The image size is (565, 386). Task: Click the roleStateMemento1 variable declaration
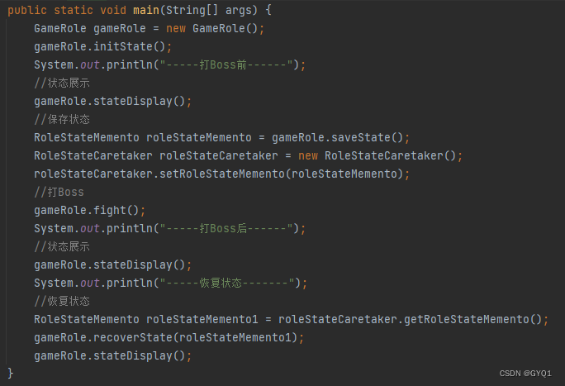202,319
